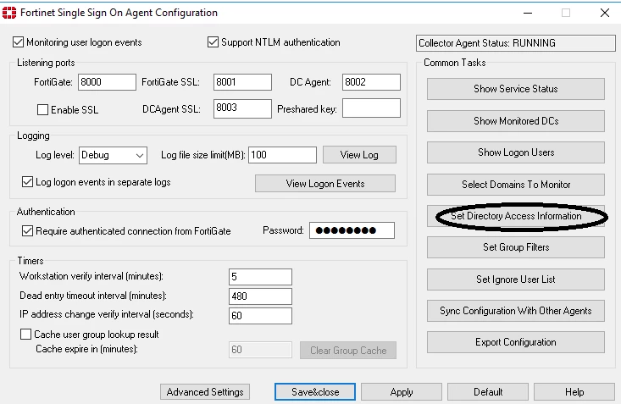Open Advanced Settings

click(205, 392)
